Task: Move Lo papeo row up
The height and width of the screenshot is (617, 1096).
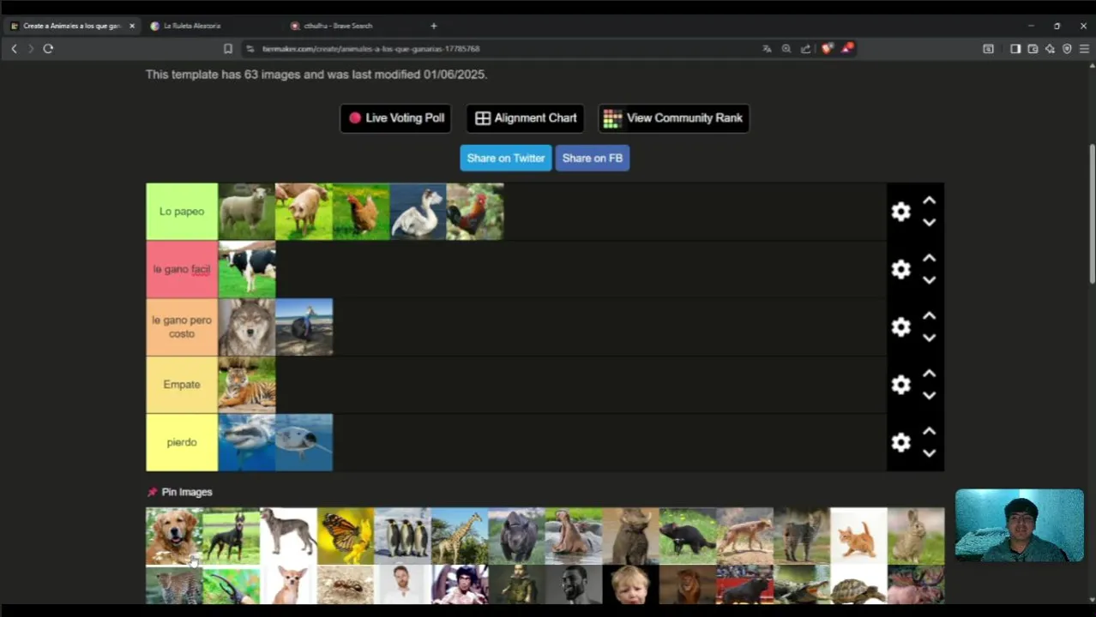Action: tap(929, 201)
